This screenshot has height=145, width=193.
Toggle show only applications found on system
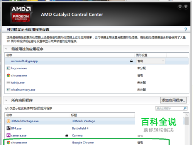pyautogui.click(x=7, y=108)
